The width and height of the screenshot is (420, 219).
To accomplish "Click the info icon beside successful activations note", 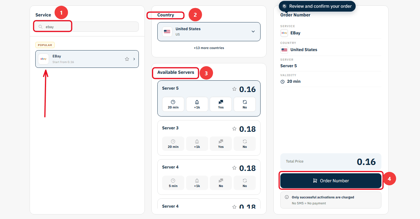I will 287,197.
